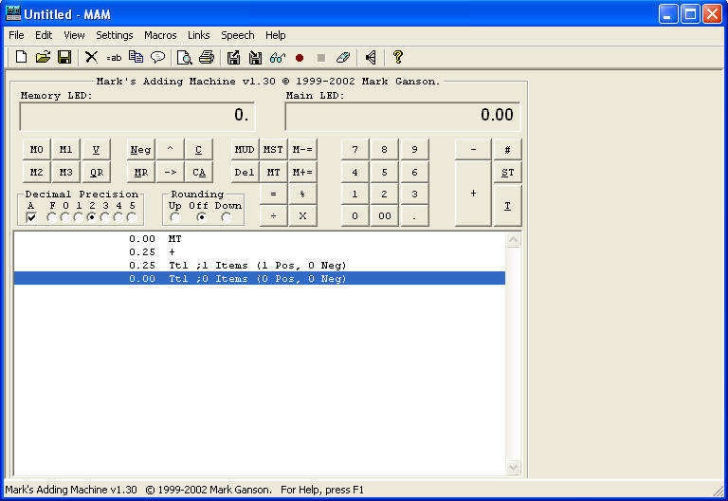Save the tape with the floppy disk icon
This screenshot has height=501, width=728.
click(64, 57)
